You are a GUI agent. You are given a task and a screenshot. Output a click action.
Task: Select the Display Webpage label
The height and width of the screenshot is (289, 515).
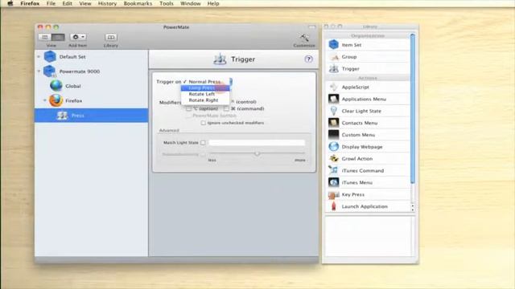point(362,147)
